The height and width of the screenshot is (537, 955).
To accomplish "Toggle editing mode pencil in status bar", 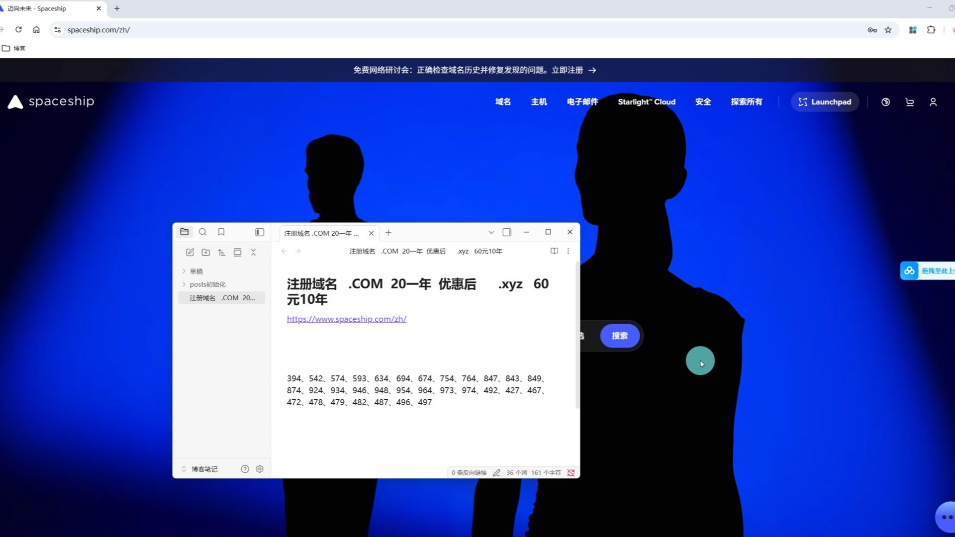I will pos(496,473).
